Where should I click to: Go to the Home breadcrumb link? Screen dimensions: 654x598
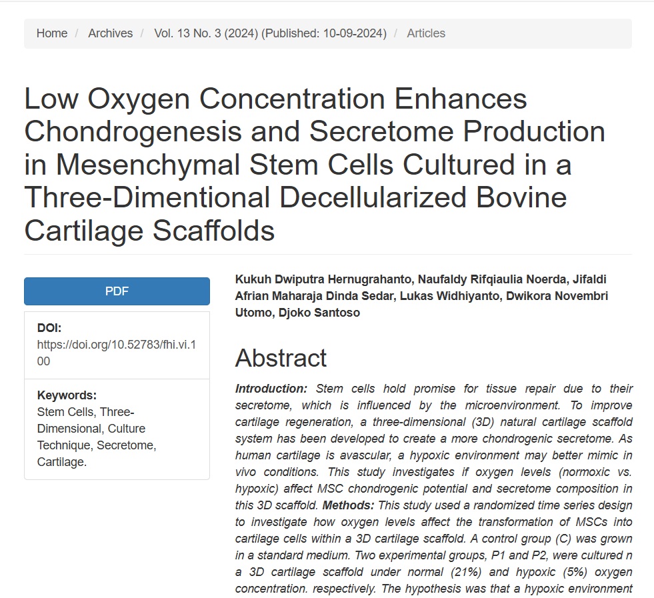pyautogui.click(x=52, y=33)
